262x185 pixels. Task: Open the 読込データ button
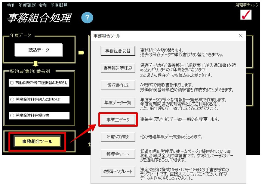39,50
